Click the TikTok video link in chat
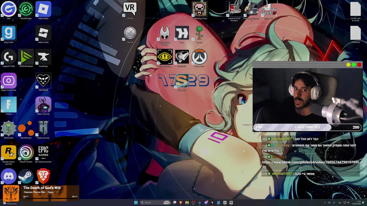The image size is (367, 206). [311, 165]
